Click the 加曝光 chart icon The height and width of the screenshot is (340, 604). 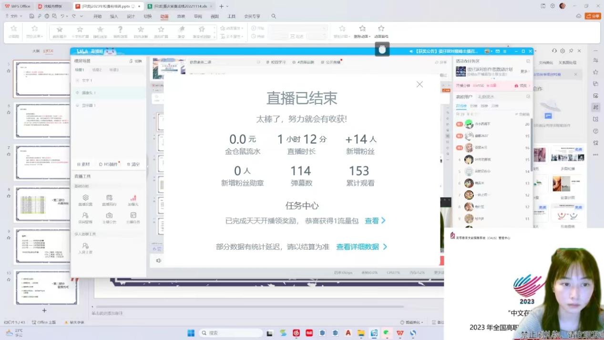pyautogui.click(x=133, y=198)
